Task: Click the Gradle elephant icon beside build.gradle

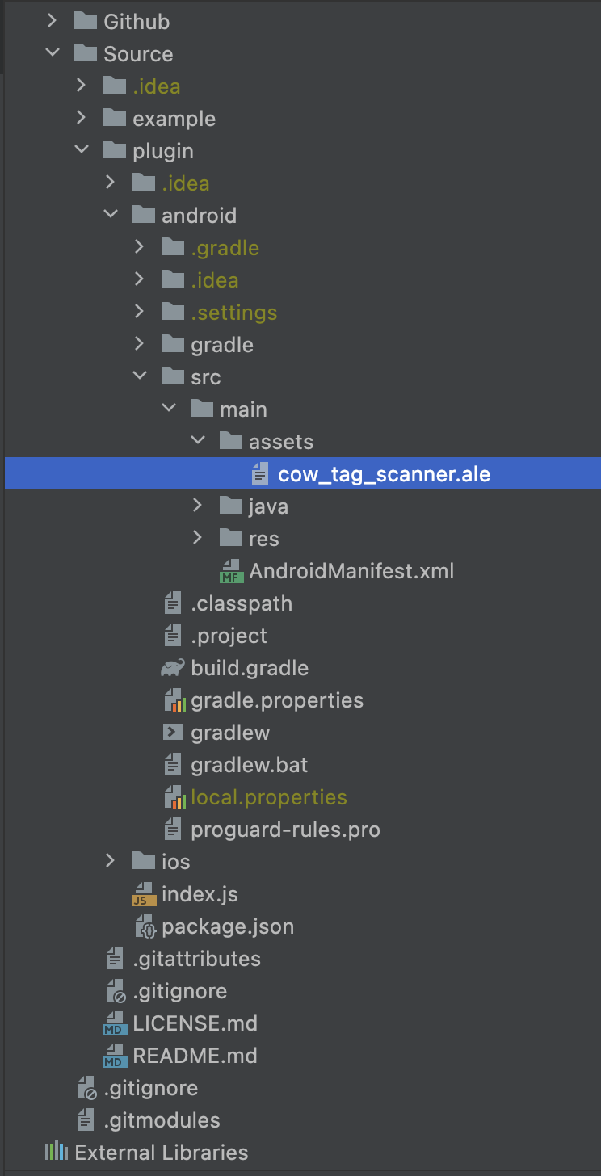Action: (172, 667)
